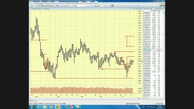Screen dimensions: 194x109
Task: Select the MVBS tab at bottom
Action: (31, 101)
